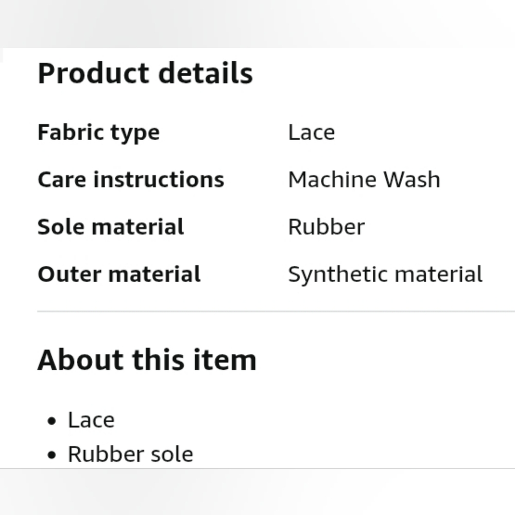The height and width of the screenshot is (515, 515).
Task: Click the word 'Synthetic' in outer material value
Action: (x=338, y=275)
